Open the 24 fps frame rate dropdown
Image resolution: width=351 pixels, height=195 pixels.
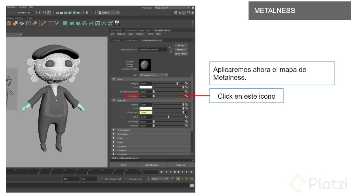tap(160, 179)
